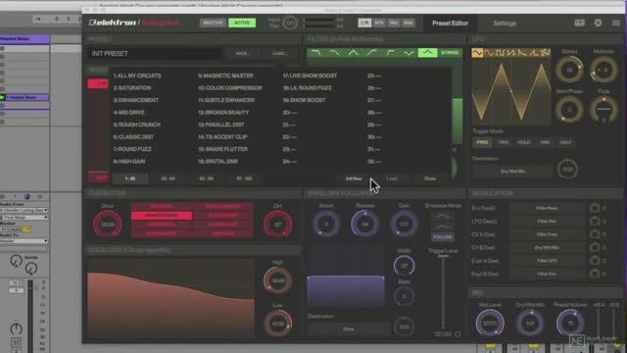Open CV B Dest modulation dropdown

pos(547,248)
